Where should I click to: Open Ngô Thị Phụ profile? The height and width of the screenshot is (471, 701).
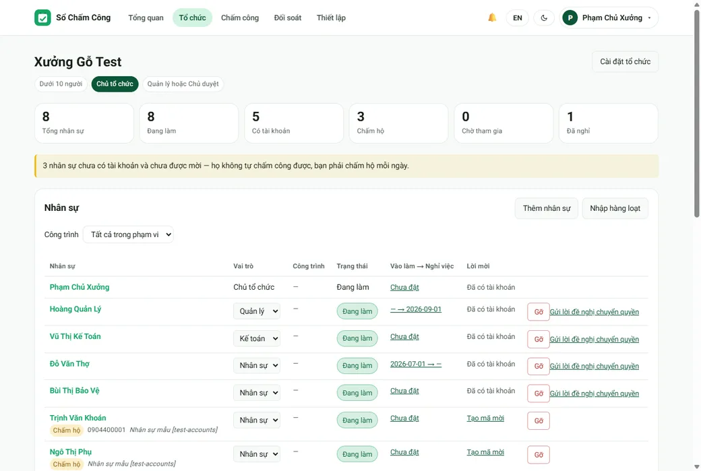[71, 451]
